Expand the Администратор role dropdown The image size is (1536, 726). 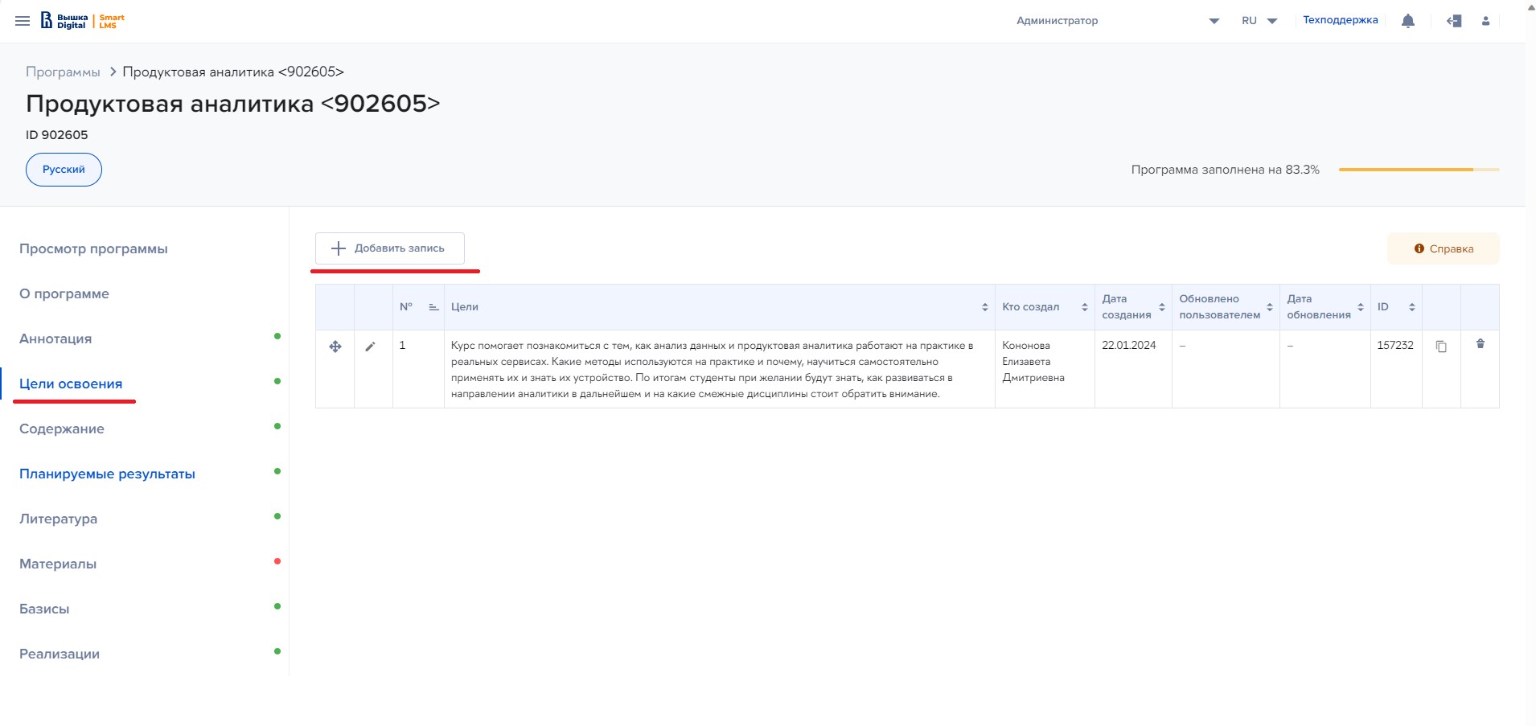[1214, 21]
